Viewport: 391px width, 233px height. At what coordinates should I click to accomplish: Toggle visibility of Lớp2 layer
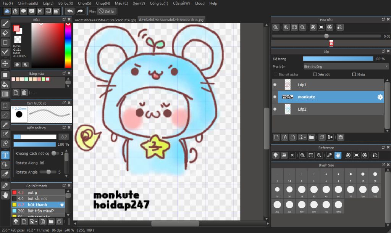pyautogui.click(x=275, y=109)
